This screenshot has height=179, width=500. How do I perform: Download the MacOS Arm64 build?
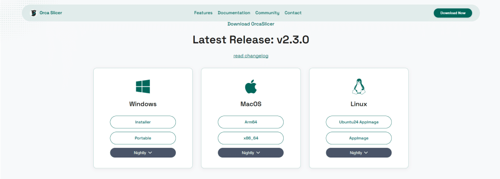(250, 122)
